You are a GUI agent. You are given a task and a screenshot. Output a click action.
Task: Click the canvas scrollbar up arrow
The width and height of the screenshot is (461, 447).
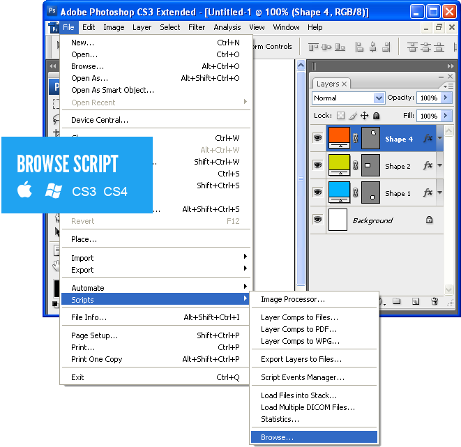tap(301, 66)
